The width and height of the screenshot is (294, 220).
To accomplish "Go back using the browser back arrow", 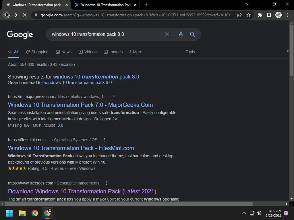I will coord(7,15).
